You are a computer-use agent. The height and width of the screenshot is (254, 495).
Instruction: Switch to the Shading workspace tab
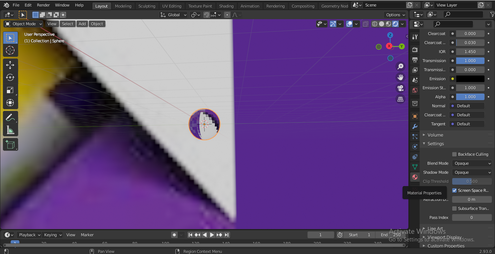pyautogui.click(x=226, y=6)
